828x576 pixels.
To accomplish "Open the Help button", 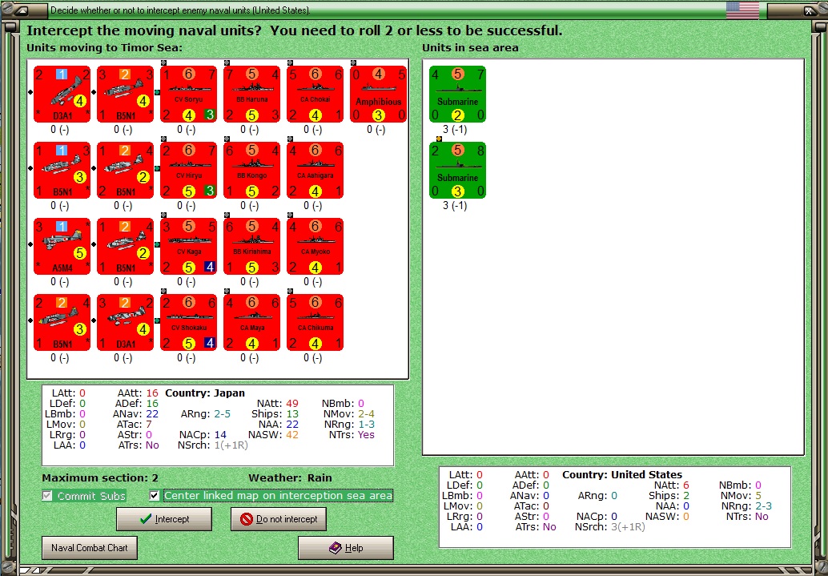I will point(346,547).
